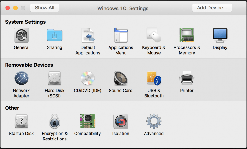
Task: Open USB & Bluetooth settings
Action: pyautogui.click(x=154, y=78)
